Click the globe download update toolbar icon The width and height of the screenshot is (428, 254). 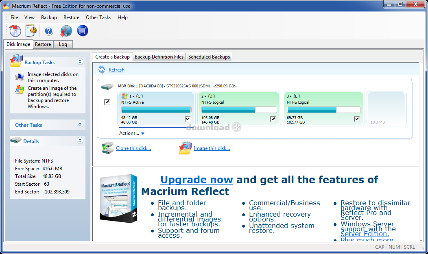66,31
